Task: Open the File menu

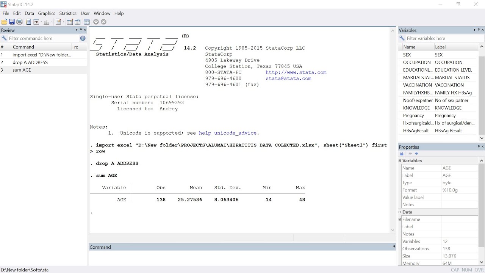Action: (6, 13)
